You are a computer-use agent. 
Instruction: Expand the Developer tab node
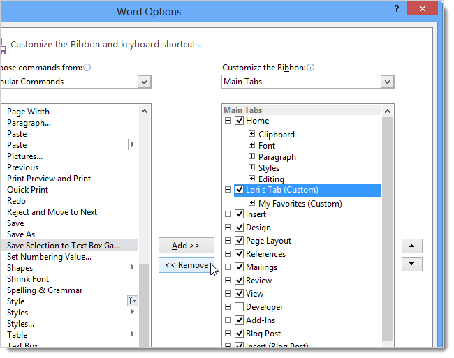[228, 307]
